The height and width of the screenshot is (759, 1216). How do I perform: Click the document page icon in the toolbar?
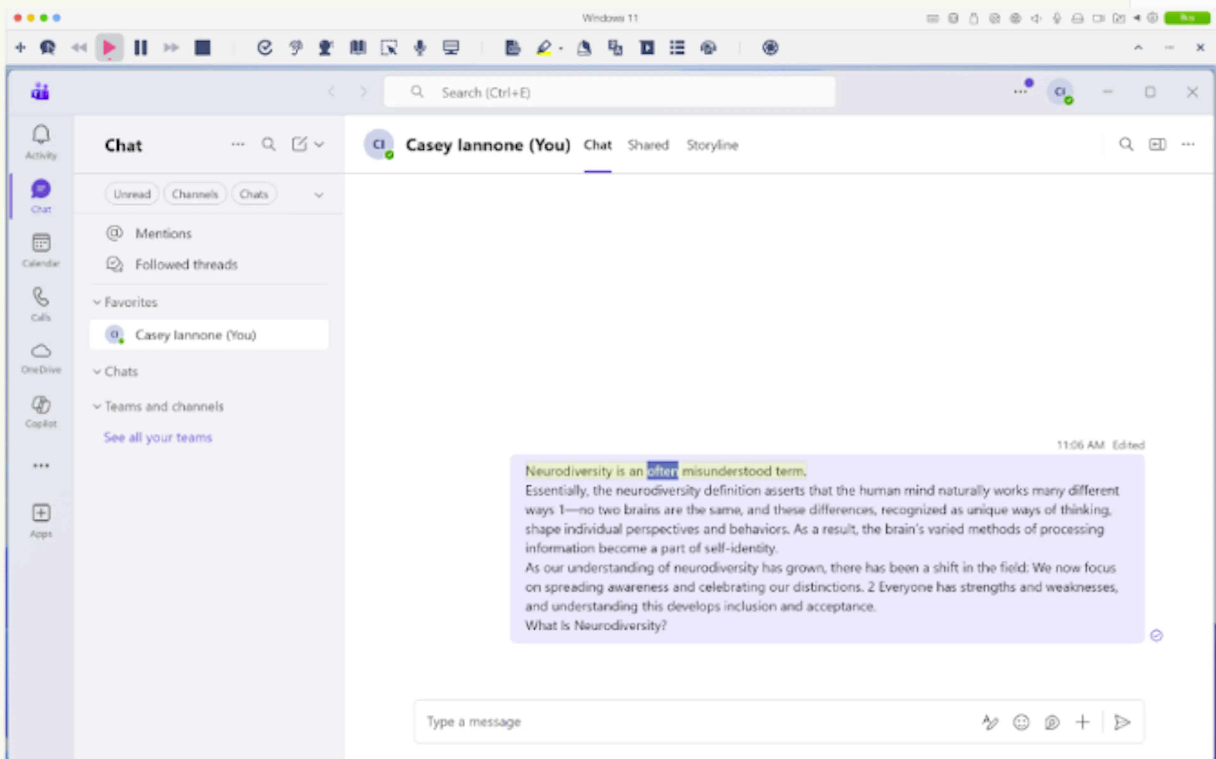coord(512,48)
